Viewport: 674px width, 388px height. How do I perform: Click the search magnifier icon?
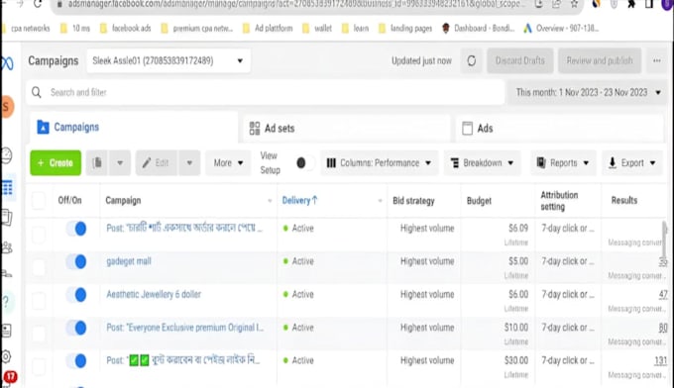pos(37,92)
